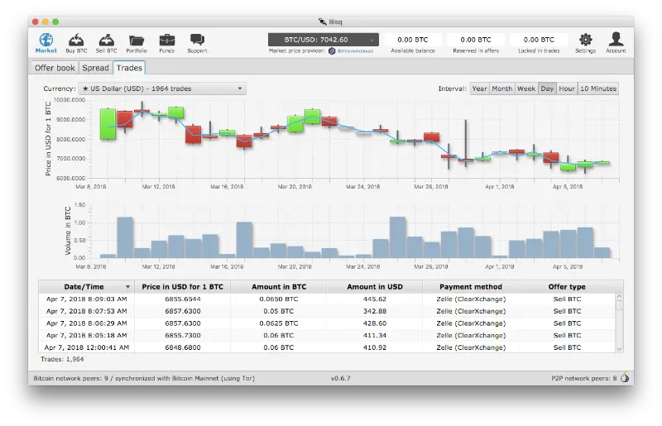Select trade row 8:05:18 AM
This screenshot has height=426, width=662.
coord(327,335)
